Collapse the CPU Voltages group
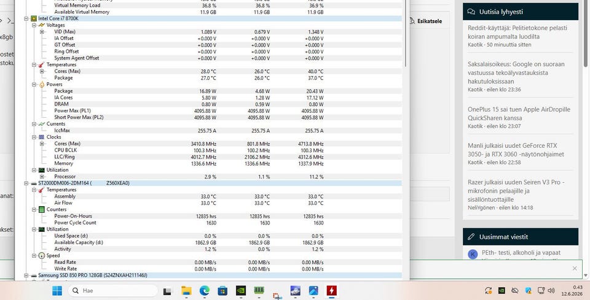 (x=34, y=25)
